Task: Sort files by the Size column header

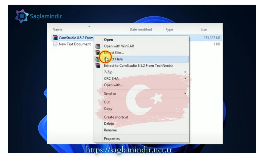Action: 204,29
